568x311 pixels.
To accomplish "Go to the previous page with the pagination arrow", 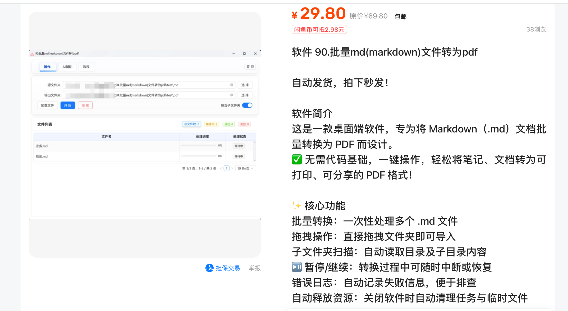I will [x=221, y=168].
